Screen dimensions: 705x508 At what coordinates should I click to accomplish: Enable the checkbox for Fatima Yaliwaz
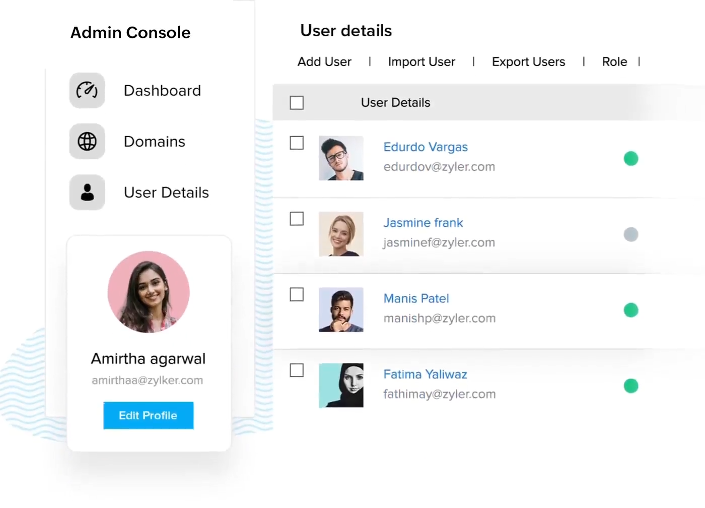(x=297, y=370)
